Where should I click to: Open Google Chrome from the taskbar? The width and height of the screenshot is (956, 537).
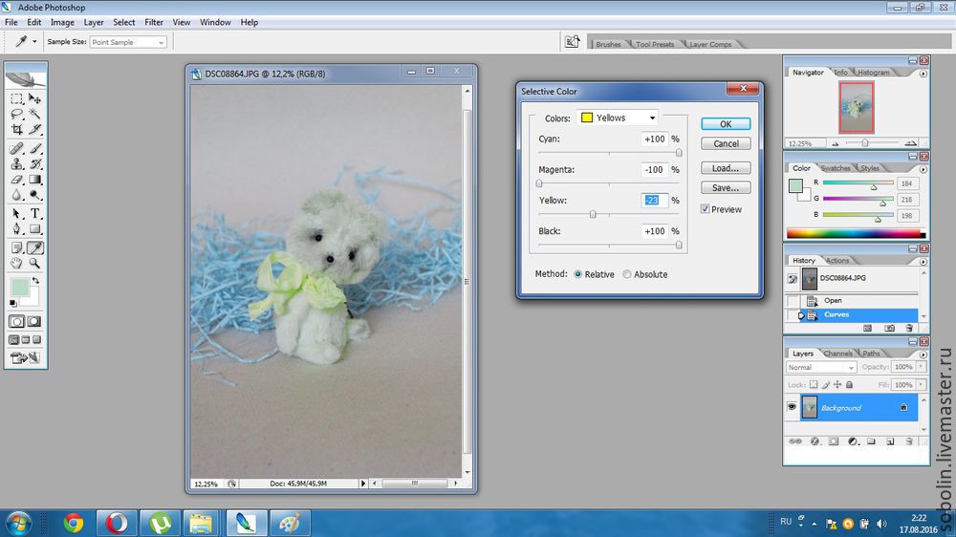coord(73,523)
